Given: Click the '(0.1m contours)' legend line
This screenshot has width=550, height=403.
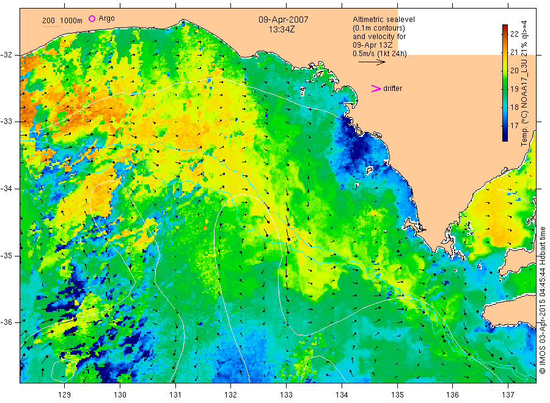Looking at the screenshot, I should click(379, 28).
